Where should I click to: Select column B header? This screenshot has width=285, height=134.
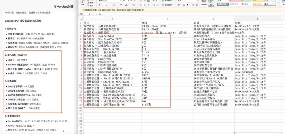[167, 19]
